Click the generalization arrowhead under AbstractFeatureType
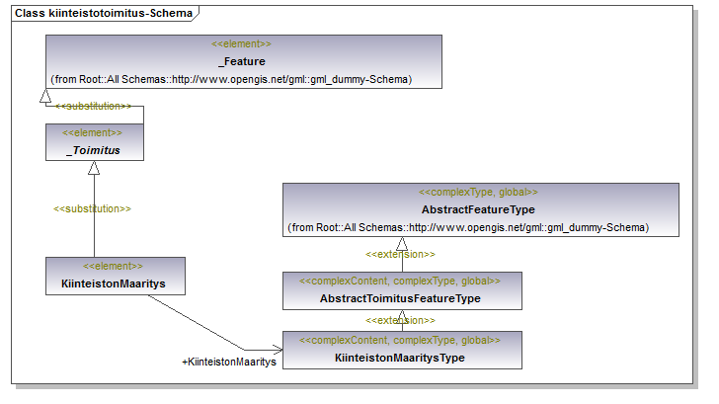This screenshot has height=404, width=719. pos(402,244)
